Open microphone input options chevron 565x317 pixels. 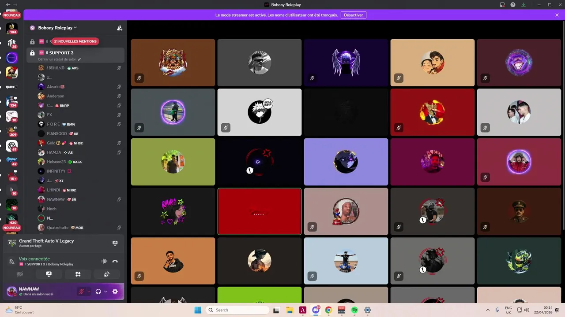pos(89,291)
